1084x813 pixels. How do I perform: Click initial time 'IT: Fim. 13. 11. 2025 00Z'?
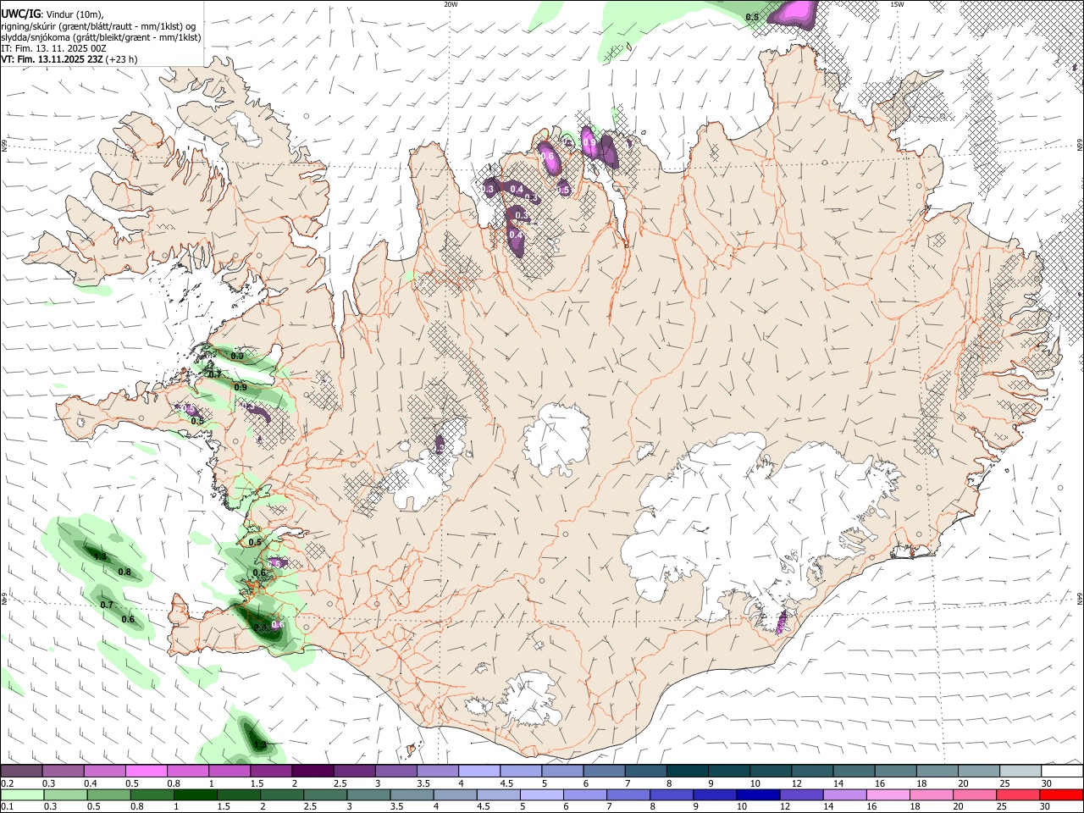[53, 48]
